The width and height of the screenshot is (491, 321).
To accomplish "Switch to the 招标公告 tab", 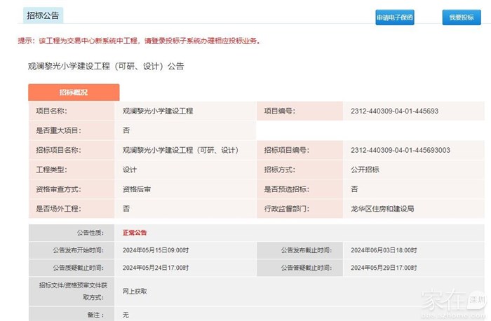I will point(43,15).
